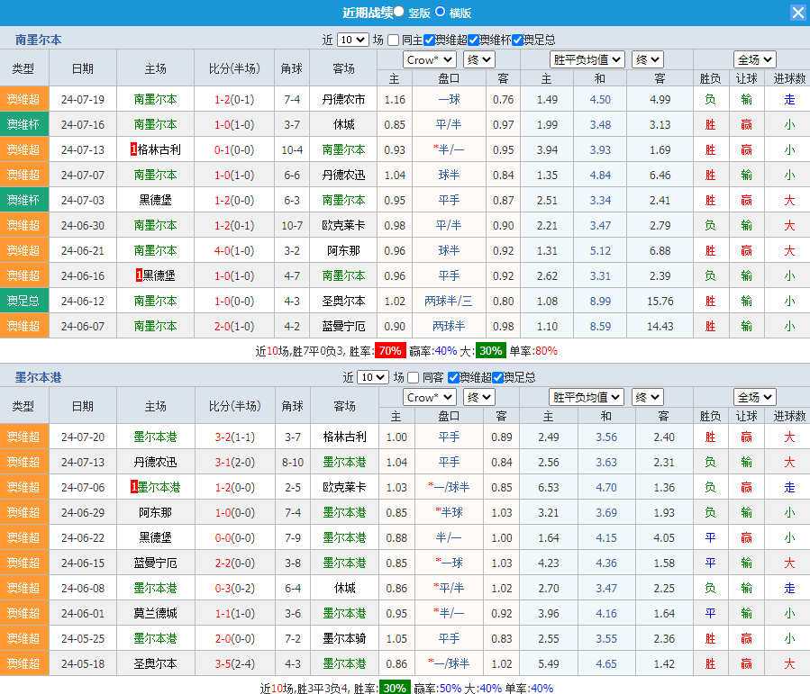
Task: Click score 4-0(1-0) of 24-06-21 match
Action: pos(233,250)
